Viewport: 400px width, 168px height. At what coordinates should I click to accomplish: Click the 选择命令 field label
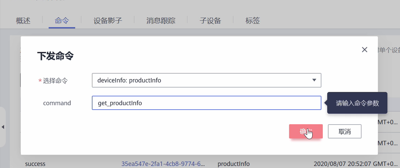(55, 81)
